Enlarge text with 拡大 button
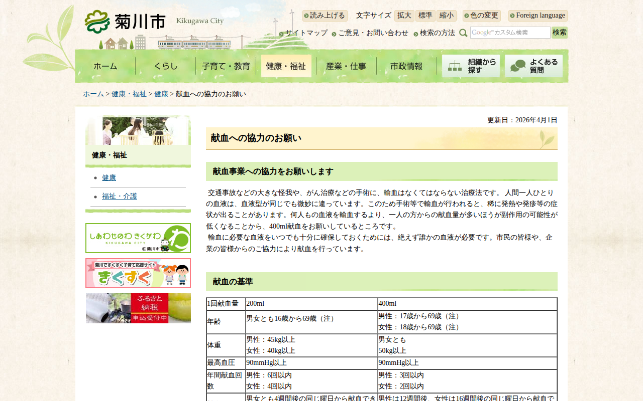The width and height of the screenshot is (643, 401). click(x=404, y=16)
